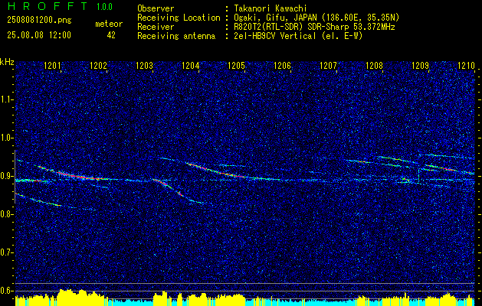482x306 pixels.
Task: Click the 2el-HB9CV Vertical antenna text
Action: click(298, 36)
